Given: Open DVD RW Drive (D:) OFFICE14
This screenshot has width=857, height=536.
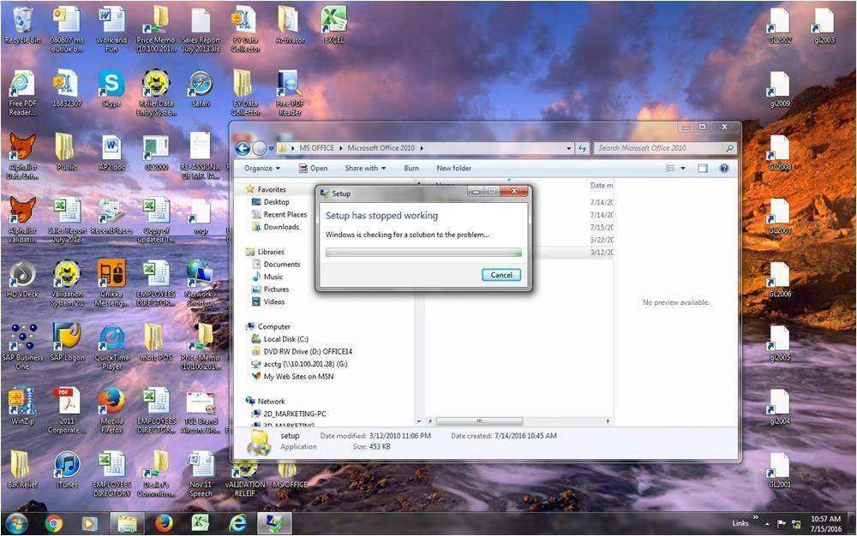Looking at the screenshot, I should [x=302, y=352].
